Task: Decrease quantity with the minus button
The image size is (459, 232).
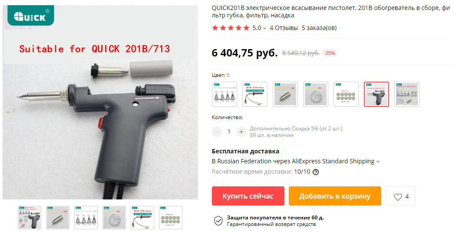Action: point(217,132)
